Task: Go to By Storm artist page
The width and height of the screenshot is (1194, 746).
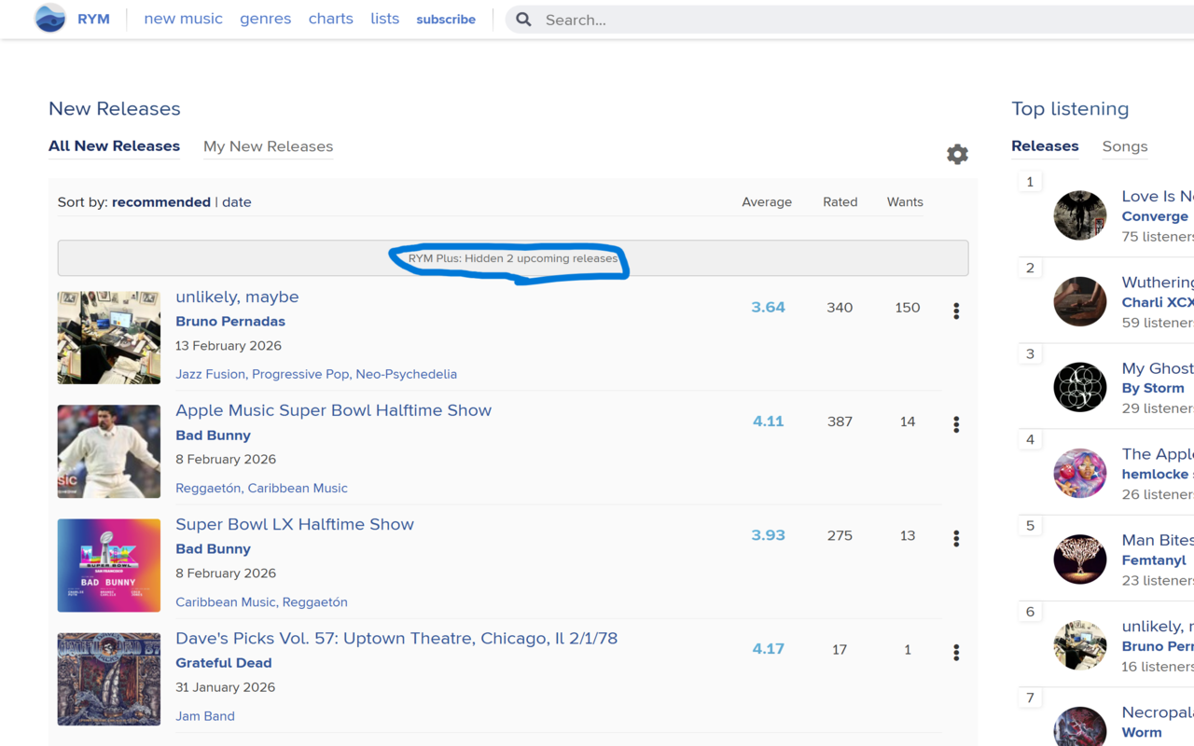Action: click(x=1153, y=388)
